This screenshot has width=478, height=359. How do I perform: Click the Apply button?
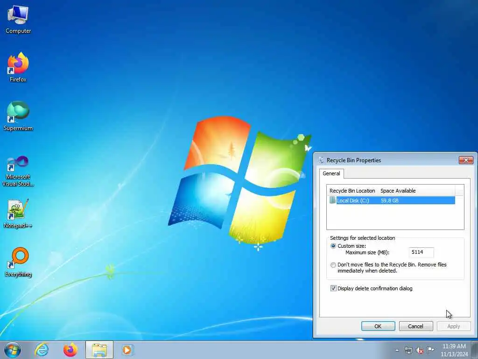(454, 326)
